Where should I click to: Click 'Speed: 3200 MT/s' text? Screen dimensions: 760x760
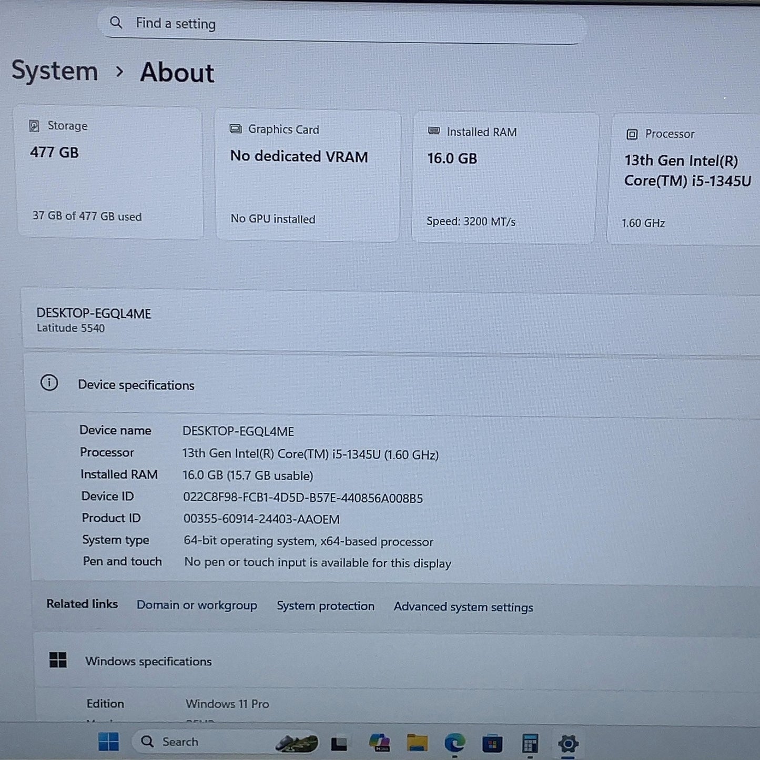471,221
